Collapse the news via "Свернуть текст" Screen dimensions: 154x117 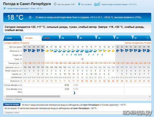(x=12, y=112)
